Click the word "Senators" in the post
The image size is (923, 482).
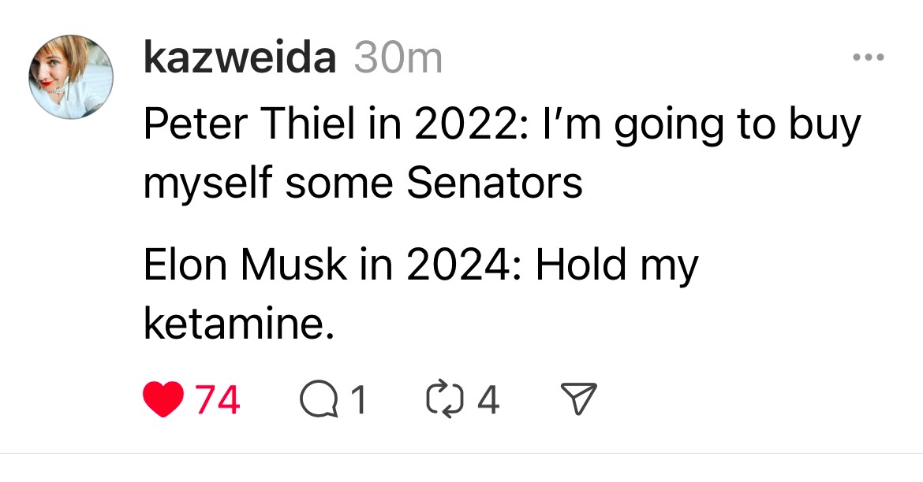pos(495,183)
